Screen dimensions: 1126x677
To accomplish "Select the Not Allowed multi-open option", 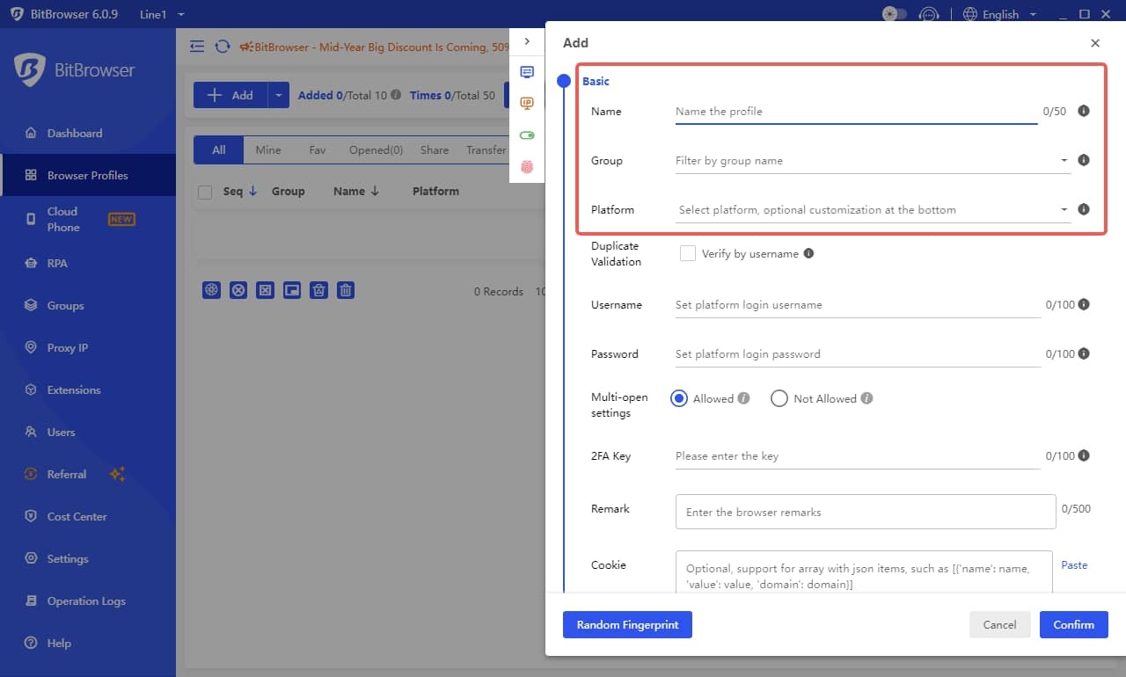I will tap(779, 398).
